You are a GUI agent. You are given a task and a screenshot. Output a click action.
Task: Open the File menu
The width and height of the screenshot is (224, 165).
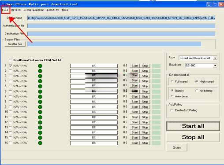(x=5, y=10)
